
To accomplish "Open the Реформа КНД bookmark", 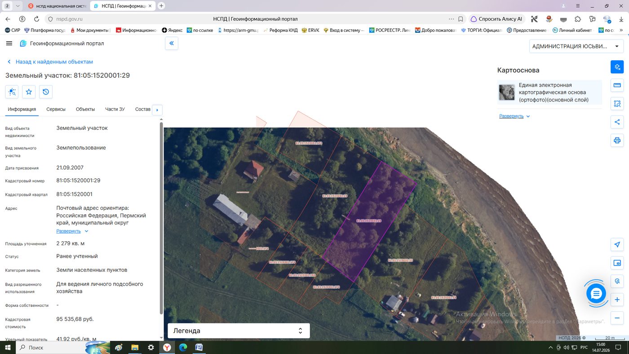I will pyautogui.click(x=280, y=30).
